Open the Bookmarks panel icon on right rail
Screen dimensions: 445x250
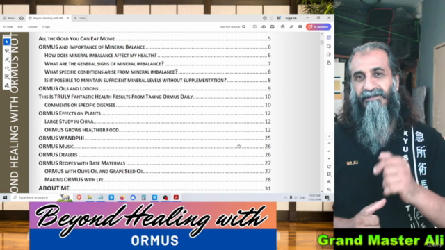[329, 54]
